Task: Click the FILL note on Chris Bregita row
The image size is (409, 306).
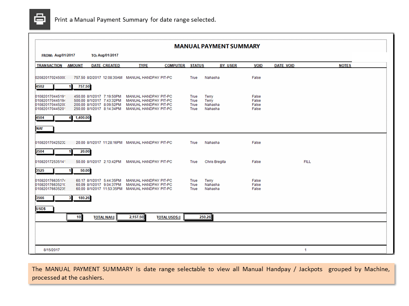Action: point(307,162)
